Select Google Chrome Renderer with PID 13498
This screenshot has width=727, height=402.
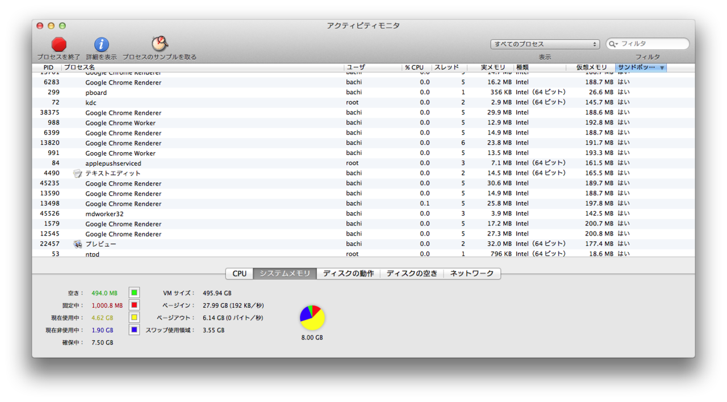363,204
